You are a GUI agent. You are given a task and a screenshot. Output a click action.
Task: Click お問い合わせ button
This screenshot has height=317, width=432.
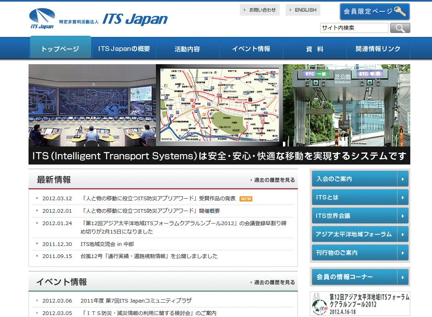260,10
